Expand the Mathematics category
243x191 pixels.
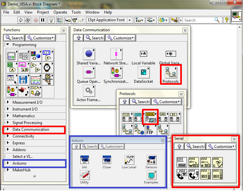(8, 116)
